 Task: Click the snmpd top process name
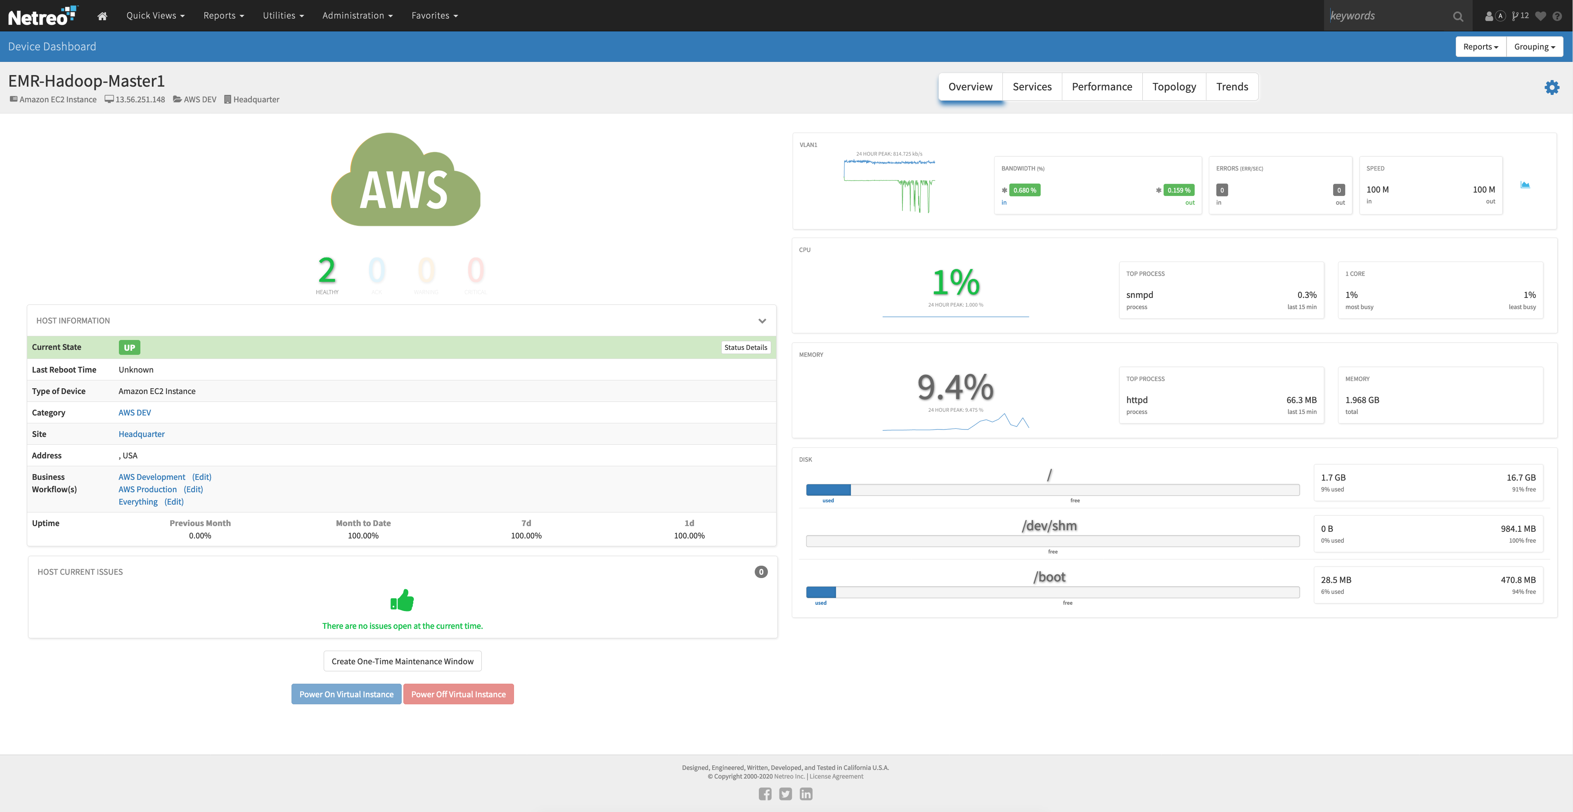[x=1139, y=295]
